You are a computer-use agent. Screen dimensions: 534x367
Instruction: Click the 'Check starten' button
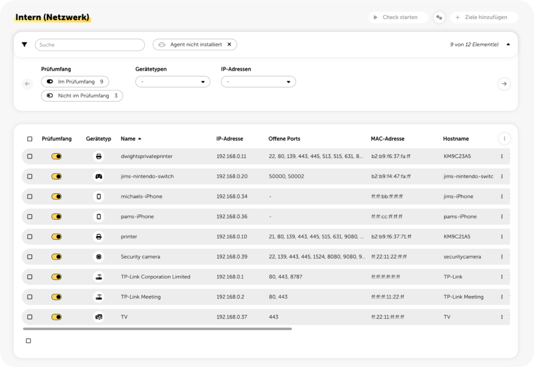click(x=398, y=17)
